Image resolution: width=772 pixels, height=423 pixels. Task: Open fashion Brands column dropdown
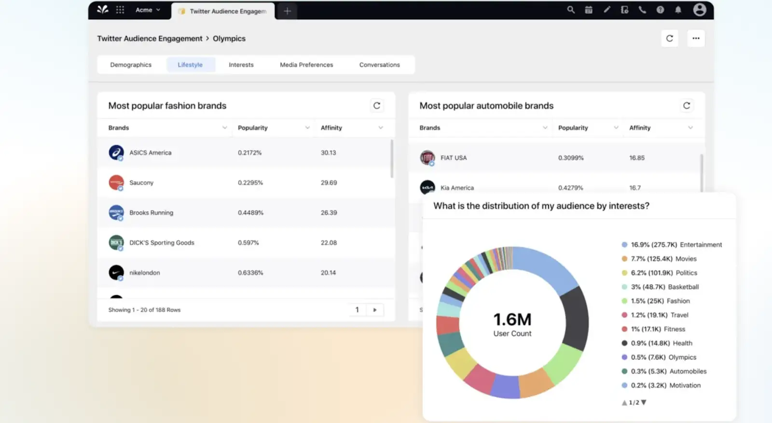(224, 128)
